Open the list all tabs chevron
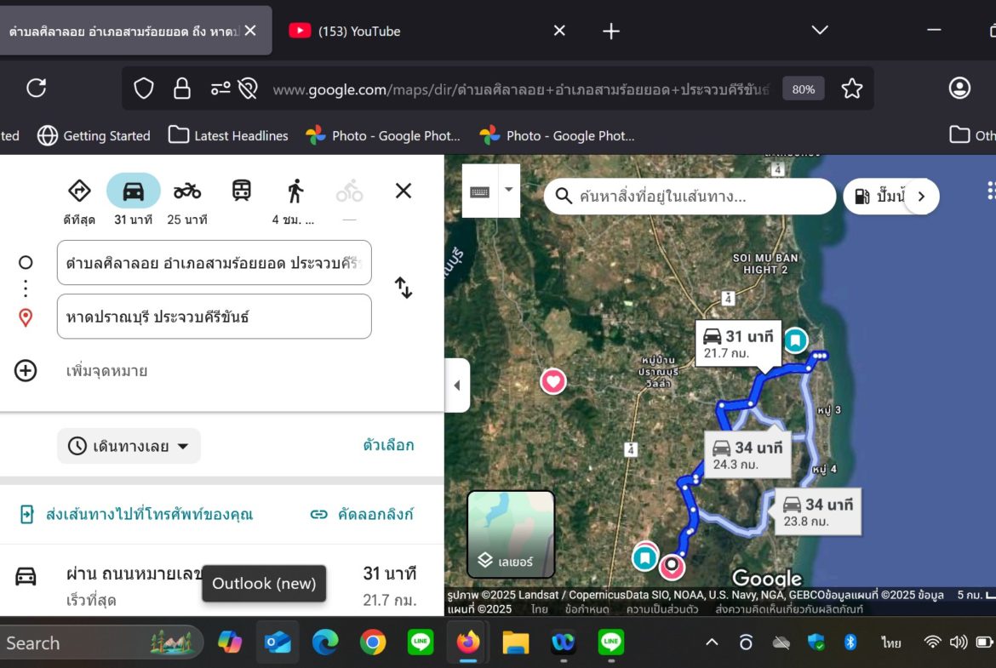The width and height of the screenshot is (996, 668). (x=819, y=31)
